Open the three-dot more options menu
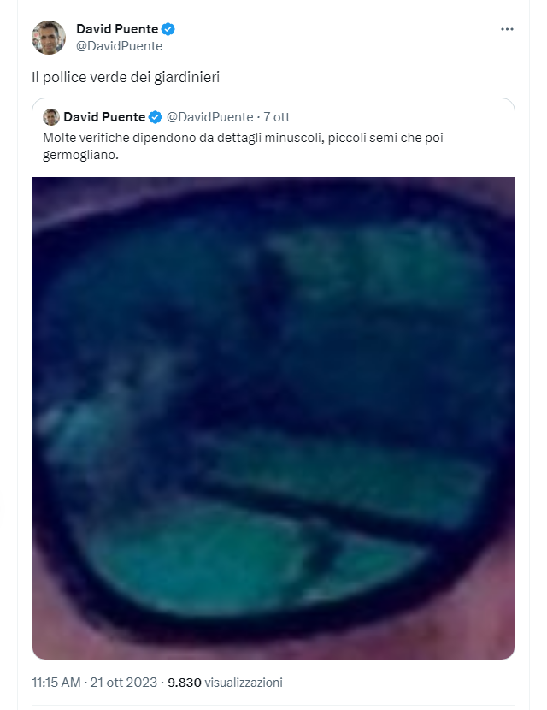547x710 pixels. coord(507,29)
